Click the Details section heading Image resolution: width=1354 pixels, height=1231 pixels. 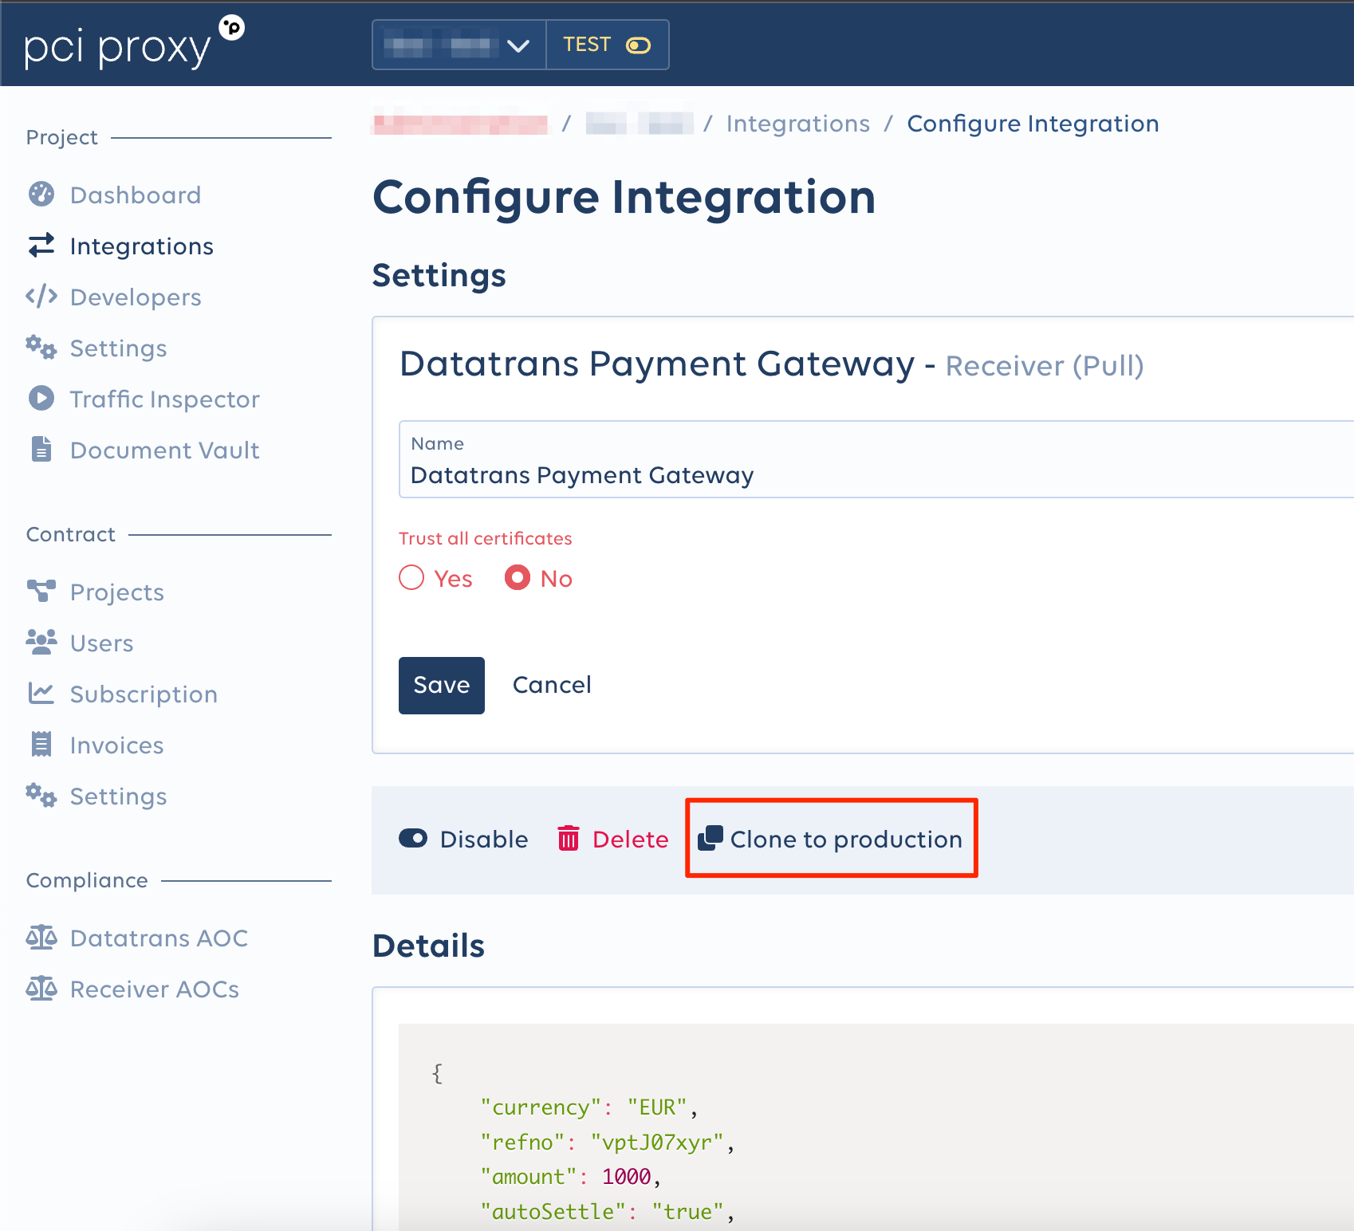tap(429, 946)
